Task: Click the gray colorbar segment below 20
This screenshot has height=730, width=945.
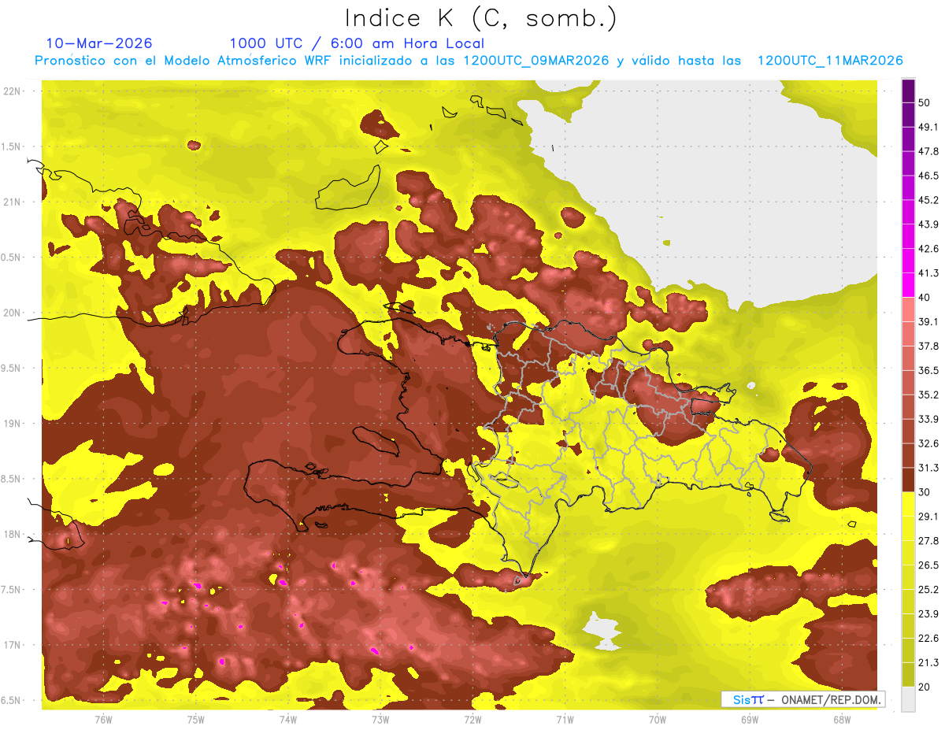Action: [908, 699]
